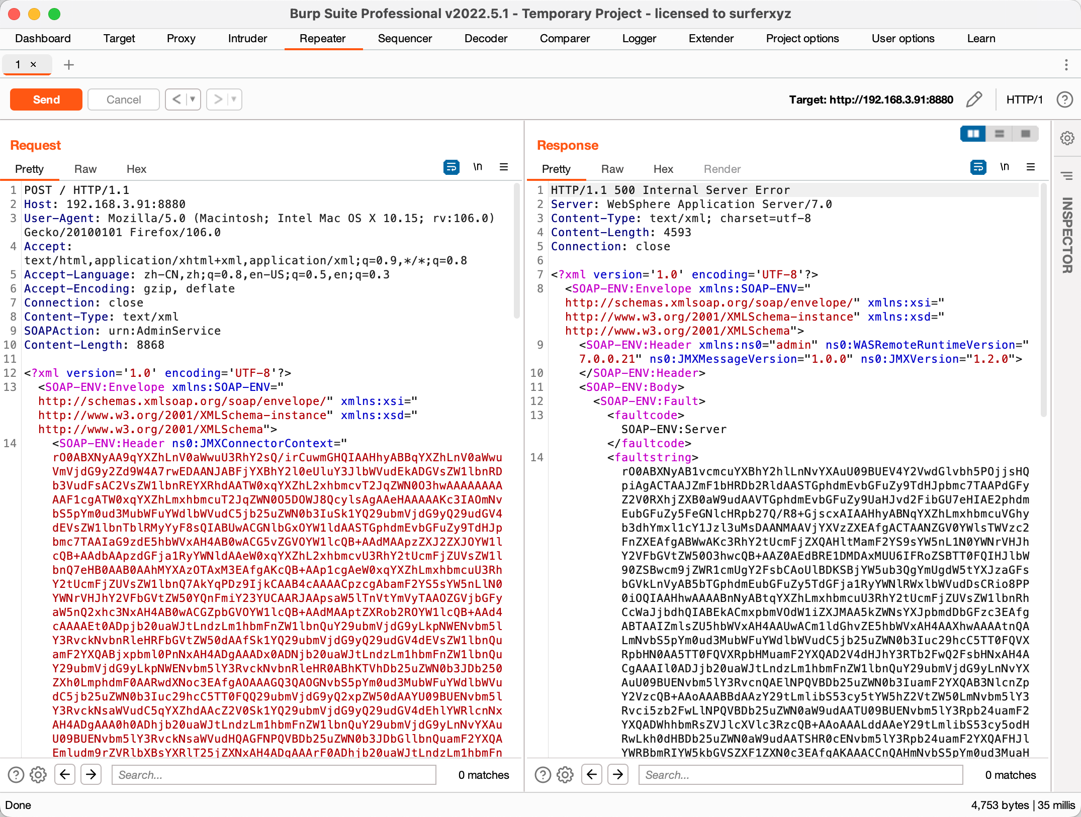Add a new Repeater tab with plus
This screenshot has width=1081, height=817.
(x=69, y=65)
